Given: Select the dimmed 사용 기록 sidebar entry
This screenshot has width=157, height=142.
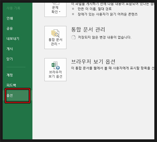Looking at the screenshot, I should [x=13, y=8].
